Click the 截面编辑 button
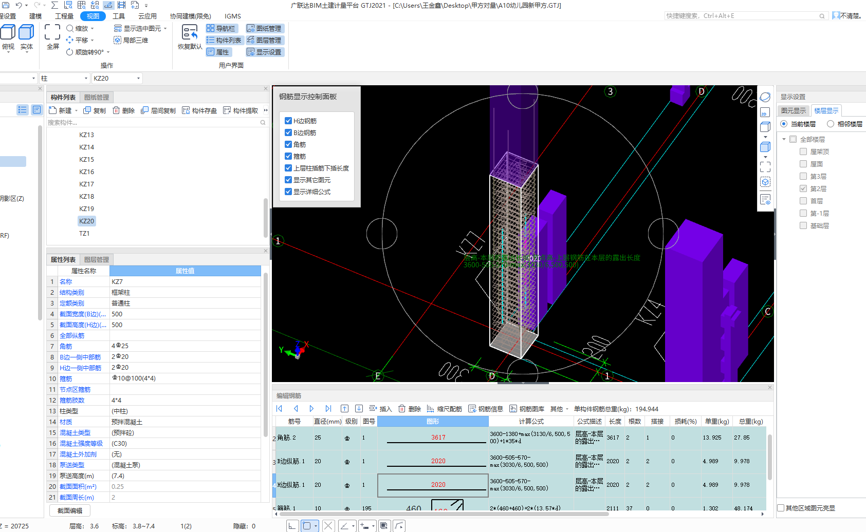866x532 pixels. click(x=70, y=510)
